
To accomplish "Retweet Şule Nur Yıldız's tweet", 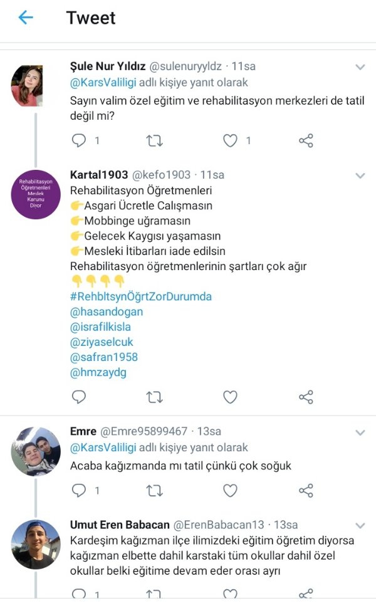I will click(154, 140).
